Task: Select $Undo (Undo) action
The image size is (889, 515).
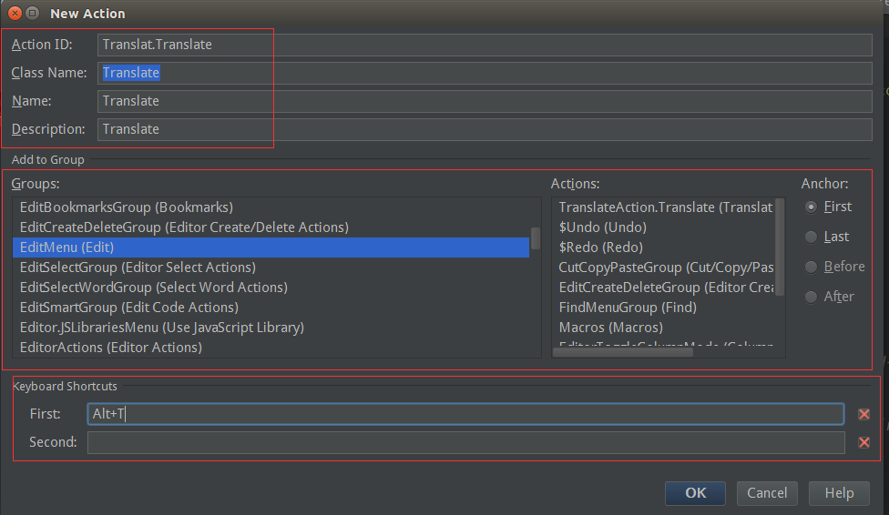Action: [x=663, y=227]
